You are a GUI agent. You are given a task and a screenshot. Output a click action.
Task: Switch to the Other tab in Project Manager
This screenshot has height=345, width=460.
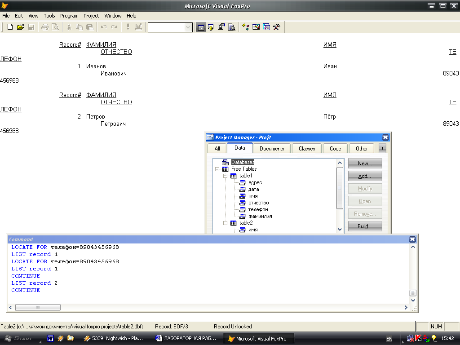point(362,148)
